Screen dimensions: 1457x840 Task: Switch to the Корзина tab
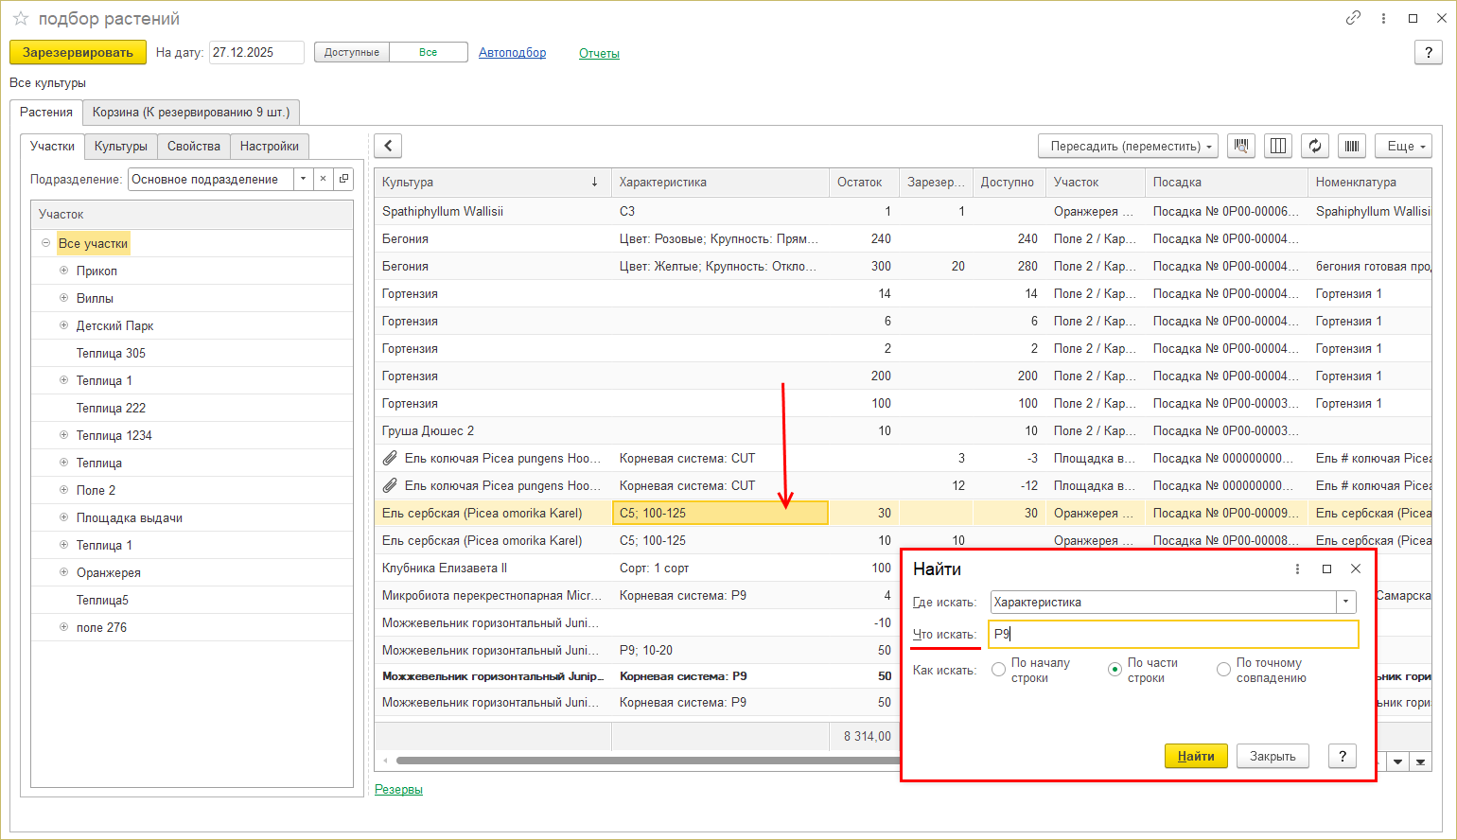[191, 113]
